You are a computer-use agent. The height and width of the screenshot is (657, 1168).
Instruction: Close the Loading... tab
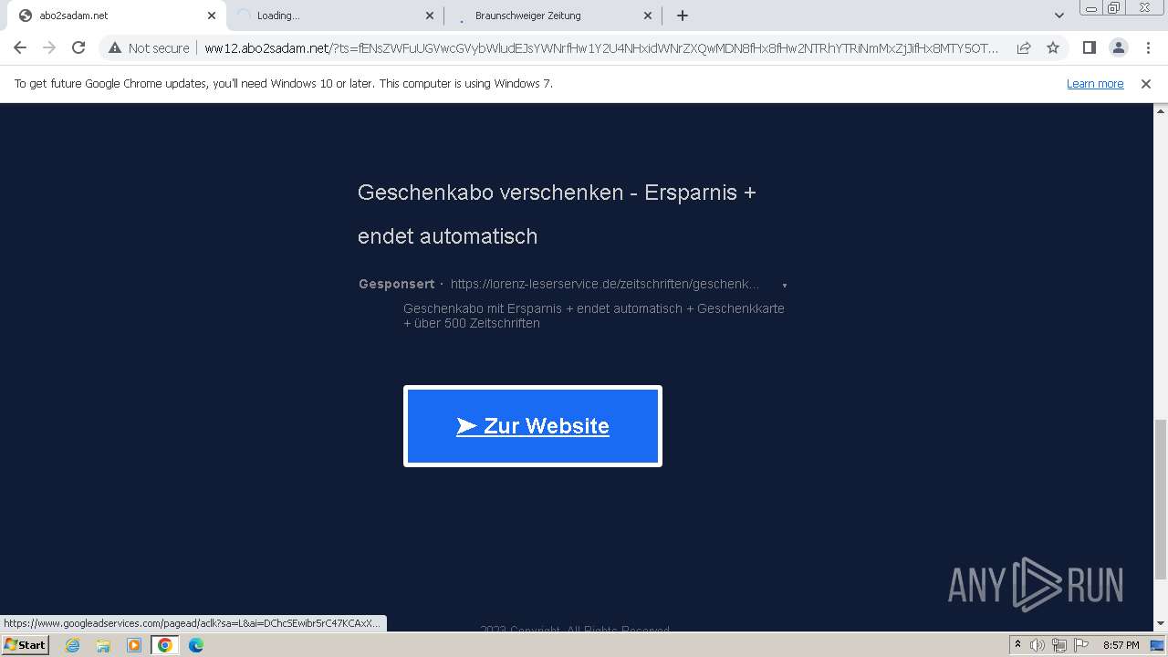(x=430, y=16)
